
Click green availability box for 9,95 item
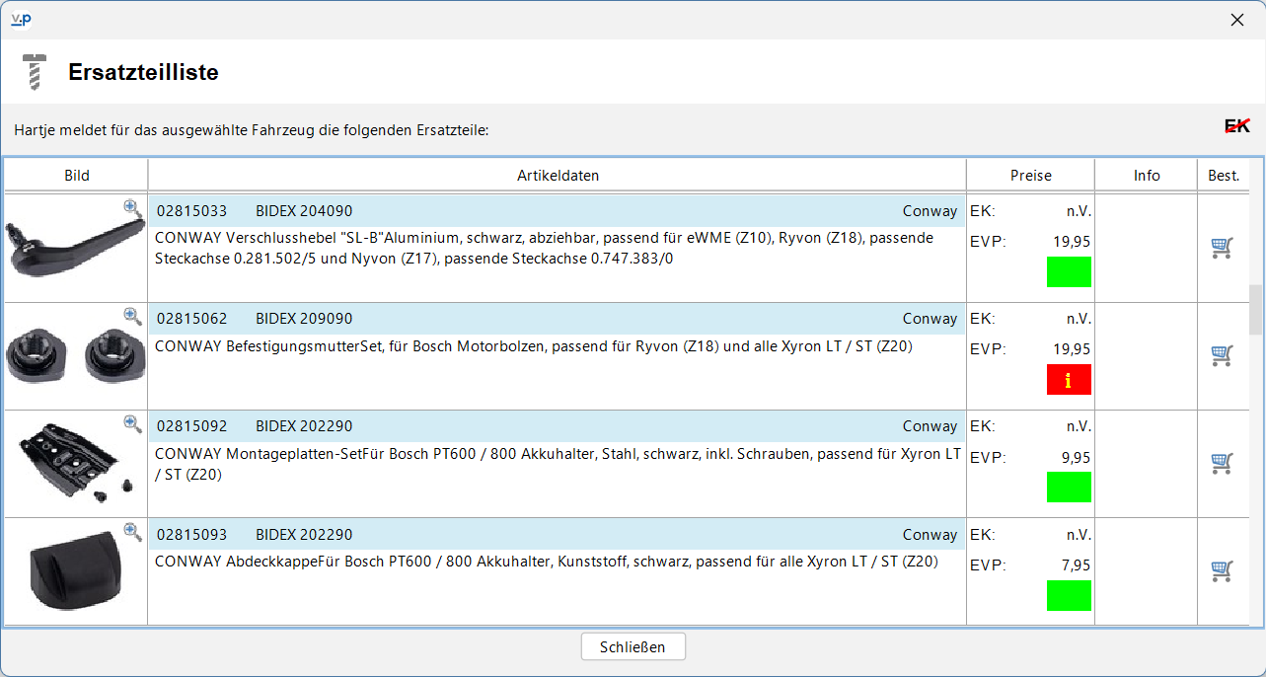1069,488
